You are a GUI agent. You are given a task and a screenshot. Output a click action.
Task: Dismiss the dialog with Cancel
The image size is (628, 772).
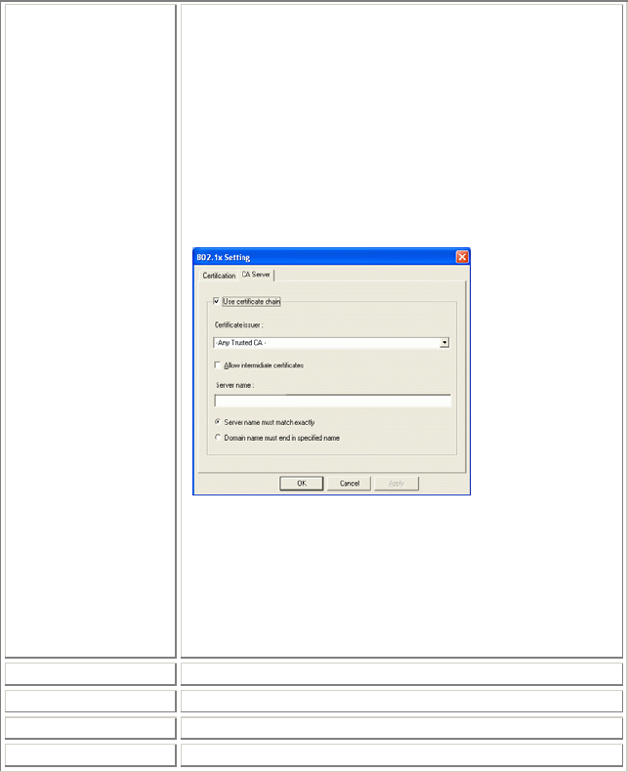pos(350,484)
